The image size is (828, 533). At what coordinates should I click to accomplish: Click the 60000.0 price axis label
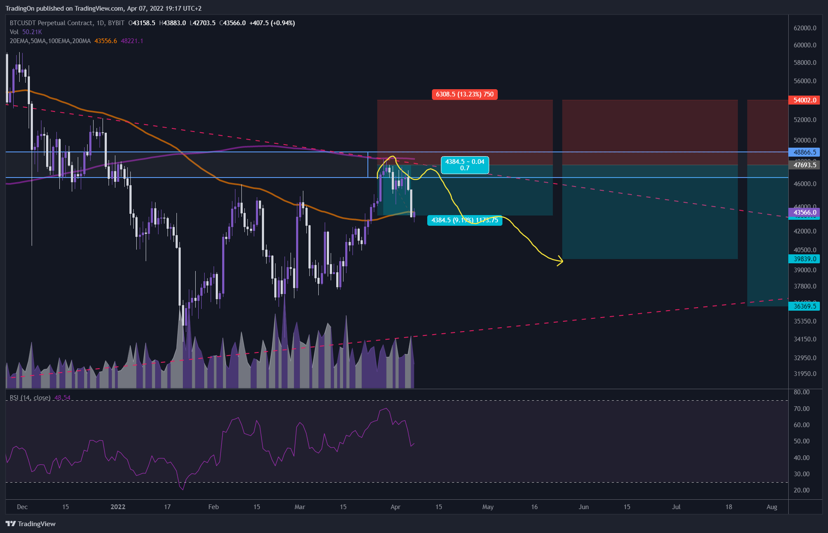tap(805, 45)
